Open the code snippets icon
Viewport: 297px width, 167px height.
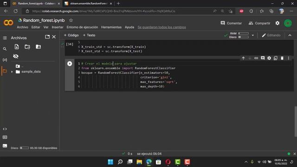click(x=5, y=129)
